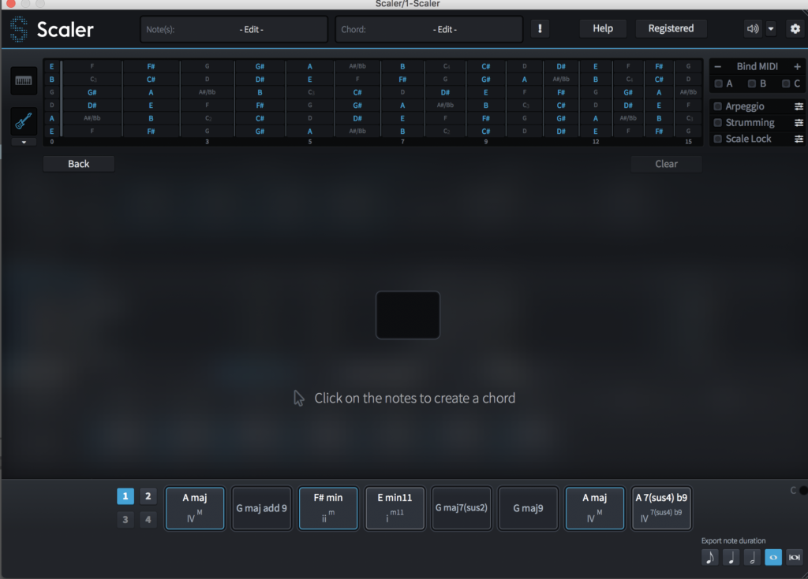The height and width of the screenshot is (579, 808).
Task: Open Strumming settings sliders icon
Action: coord(799,123)
